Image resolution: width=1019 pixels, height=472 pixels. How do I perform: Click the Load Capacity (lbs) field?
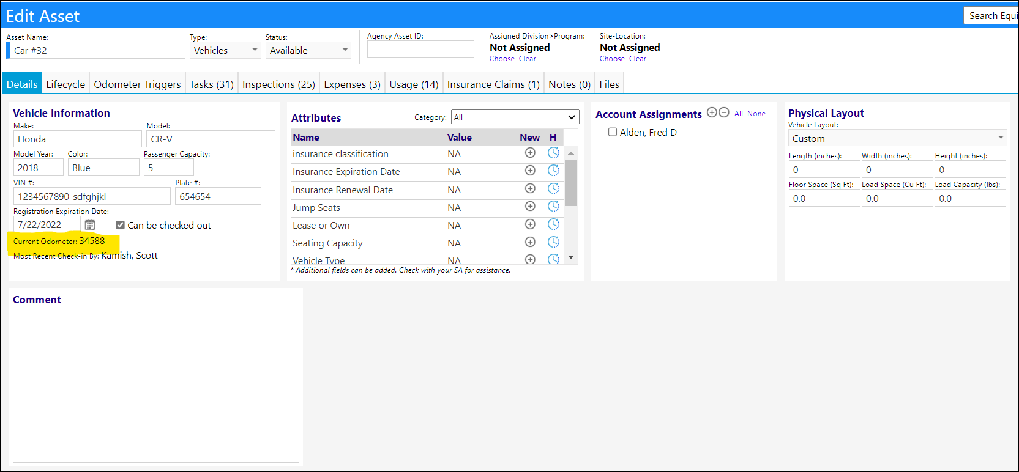tap(971, 198)
